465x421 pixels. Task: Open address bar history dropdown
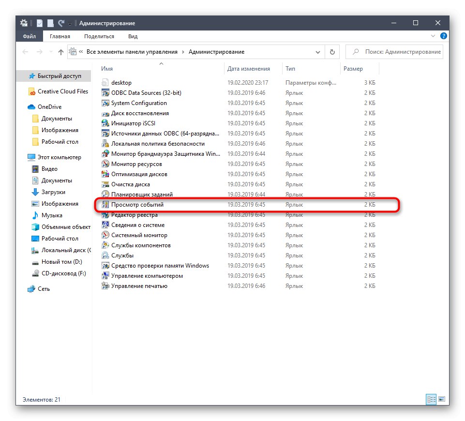point(317,52)
